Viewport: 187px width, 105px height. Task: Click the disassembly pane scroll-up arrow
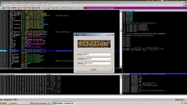pyautogui.click(x=121, y=11)
